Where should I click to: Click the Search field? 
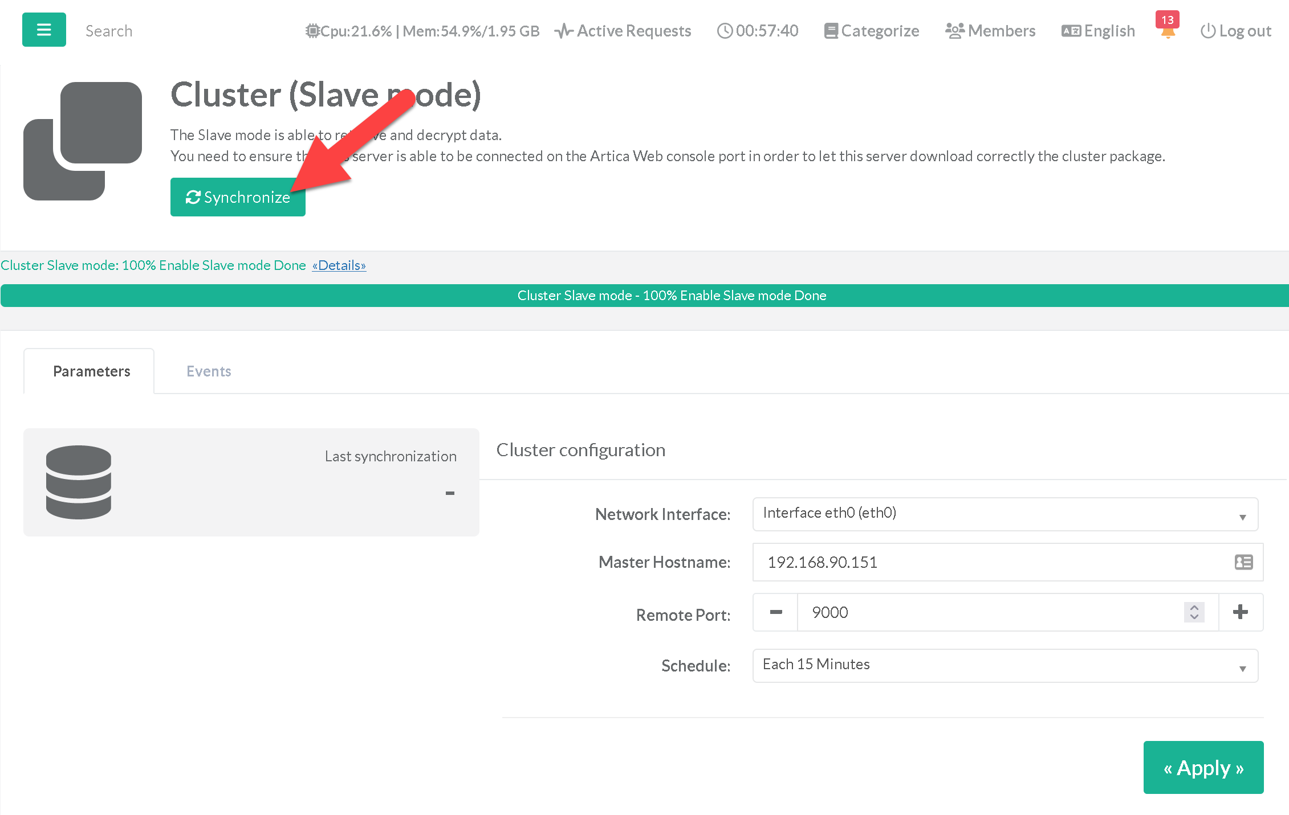click(109, 31)
